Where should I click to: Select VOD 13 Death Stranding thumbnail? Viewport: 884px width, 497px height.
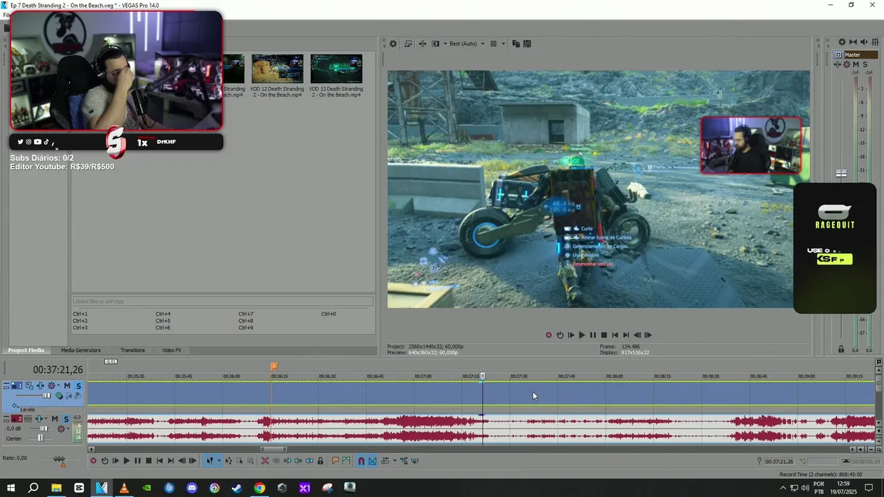(x=336, y=69)
